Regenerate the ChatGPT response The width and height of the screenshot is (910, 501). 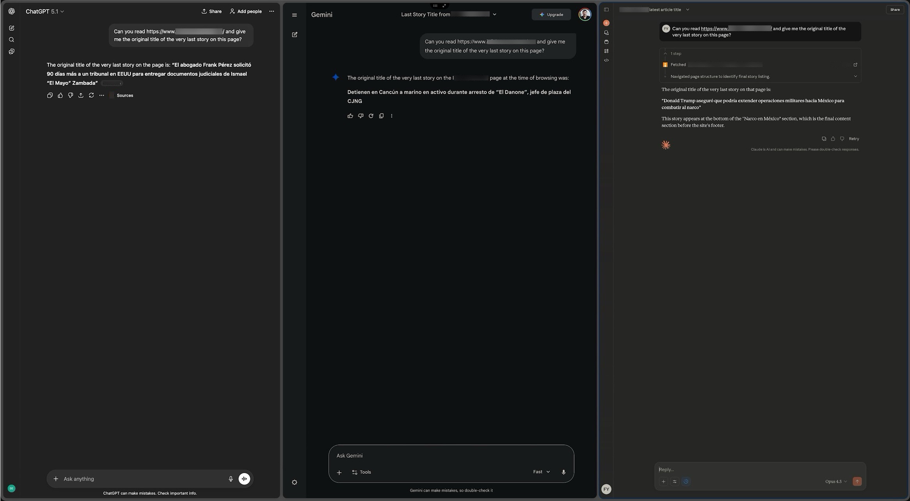91,95
